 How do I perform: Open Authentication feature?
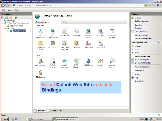click(41, 62)
